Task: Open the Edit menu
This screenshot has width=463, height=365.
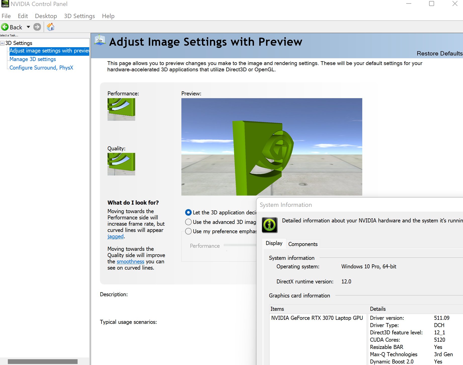Action: pos(23,16)
